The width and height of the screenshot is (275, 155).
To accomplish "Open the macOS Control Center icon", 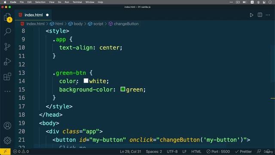I will [264, 2].
